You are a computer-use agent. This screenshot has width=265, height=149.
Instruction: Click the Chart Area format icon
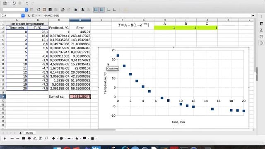tap(44, 10)
